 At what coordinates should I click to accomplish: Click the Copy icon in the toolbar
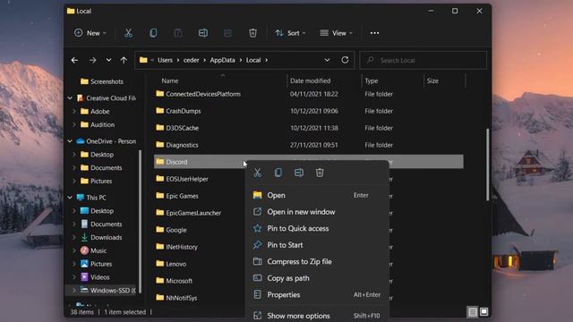coord(153,33)
